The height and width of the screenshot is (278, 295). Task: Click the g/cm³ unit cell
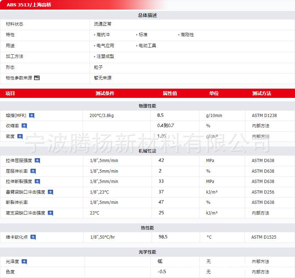(212, 136)
